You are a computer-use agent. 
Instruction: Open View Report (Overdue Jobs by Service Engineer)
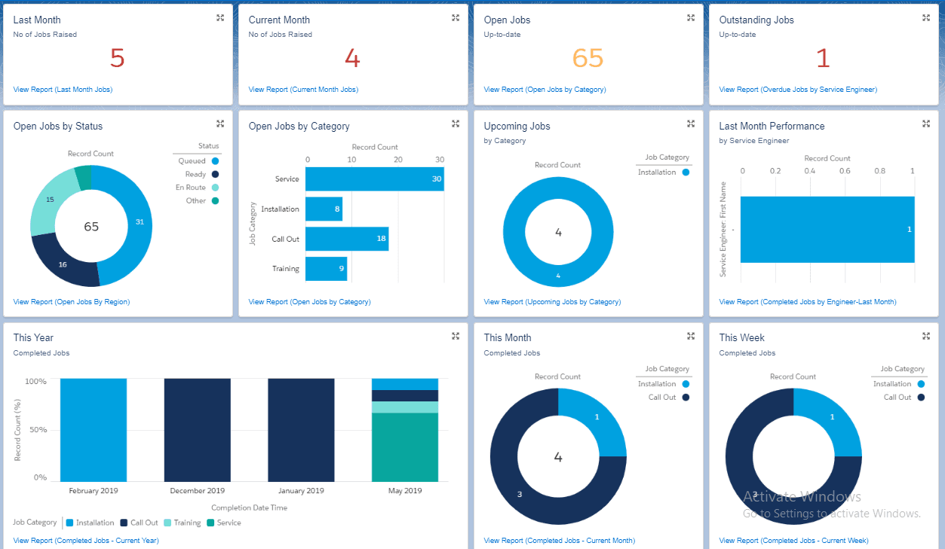pyautogui.click(x=798, y=90)
